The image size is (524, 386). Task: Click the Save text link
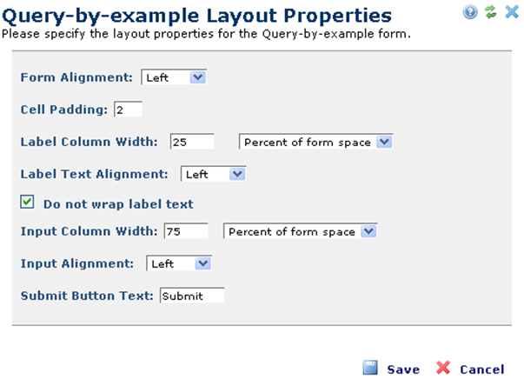[x=403, y=369]
